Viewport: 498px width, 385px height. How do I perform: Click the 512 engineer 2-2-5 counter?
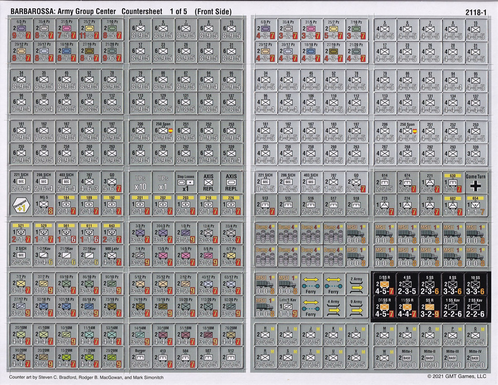pyautogui.click(x=231, y=358)
